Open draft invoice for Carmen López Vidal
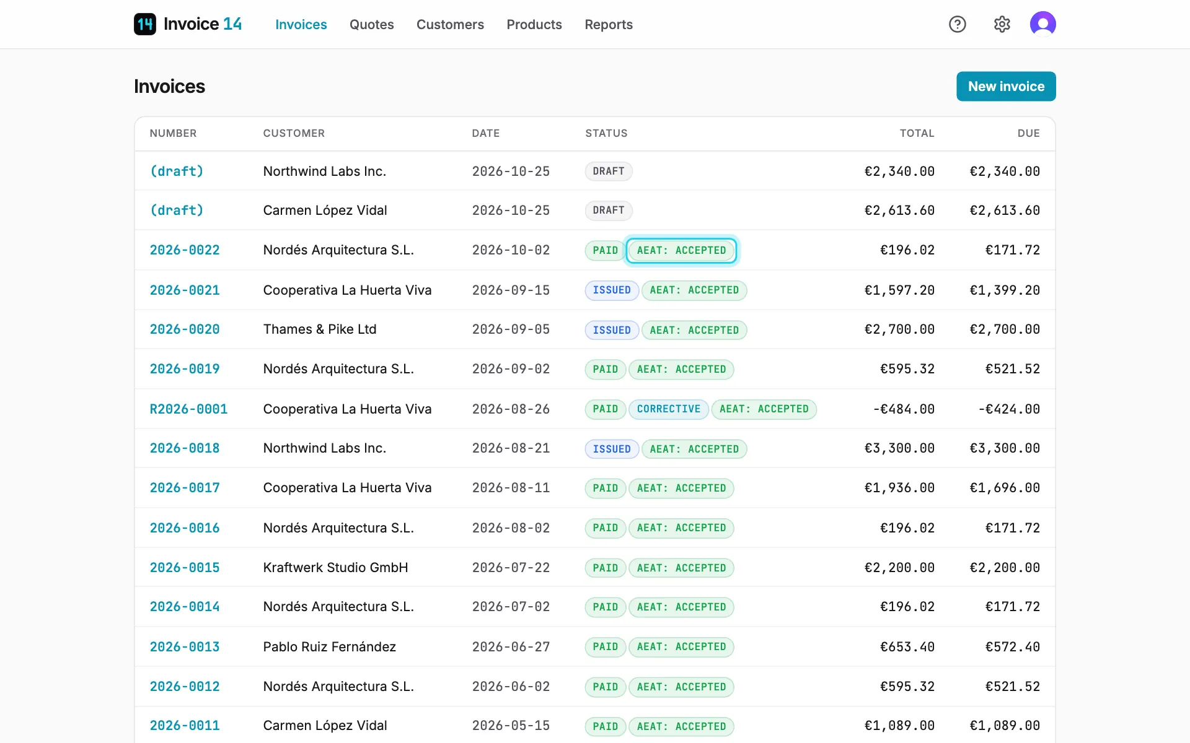The height and width of the screenshot is (743, 1190). [x=177, y=211]
